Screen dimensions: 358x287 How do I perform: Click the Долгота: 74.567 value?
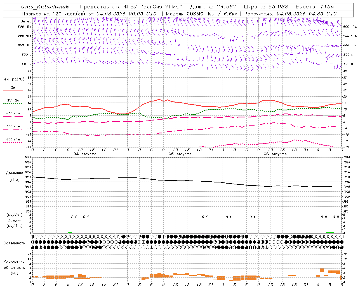click(213, 7)
